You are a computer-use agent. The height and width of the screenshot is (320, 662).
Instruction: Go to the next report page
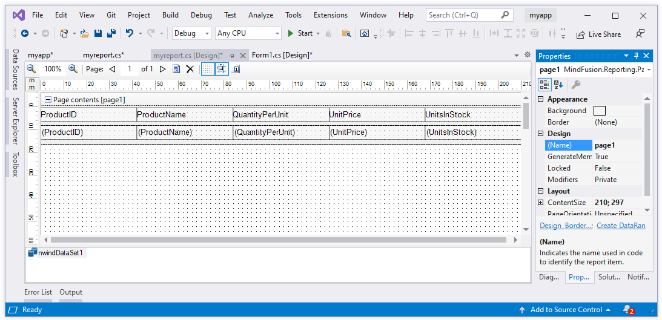click(x=162, y=69)
